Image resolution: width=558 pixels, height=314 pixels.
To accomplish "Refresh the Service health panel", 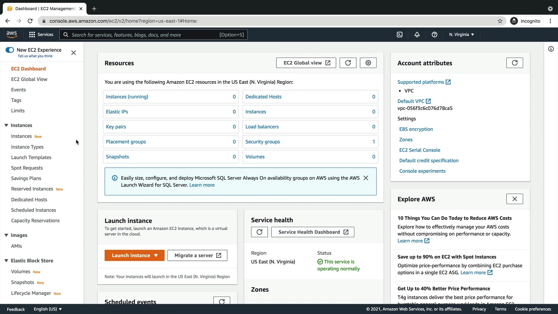I will pyautogui.click(x=259, y=232).
